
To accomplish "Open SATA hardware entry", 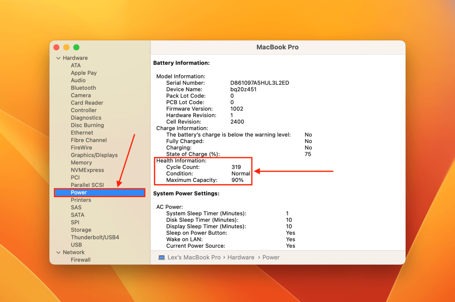I will pyautogui.click(x=78, y=215).
